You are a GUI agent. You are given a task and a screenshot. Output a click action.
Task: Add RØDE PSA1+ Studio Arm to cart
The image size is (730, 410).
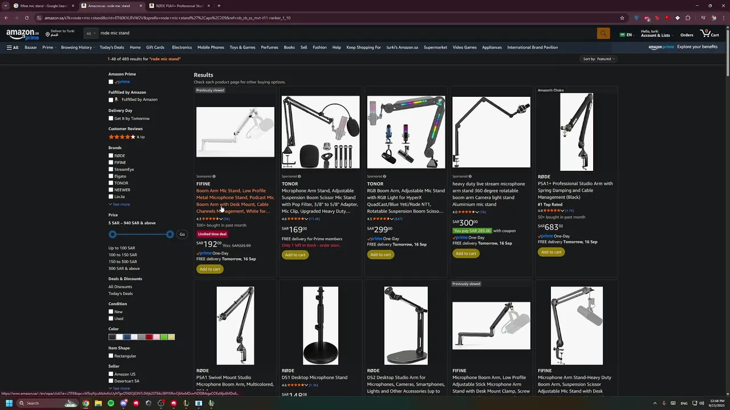coord(551,252)
